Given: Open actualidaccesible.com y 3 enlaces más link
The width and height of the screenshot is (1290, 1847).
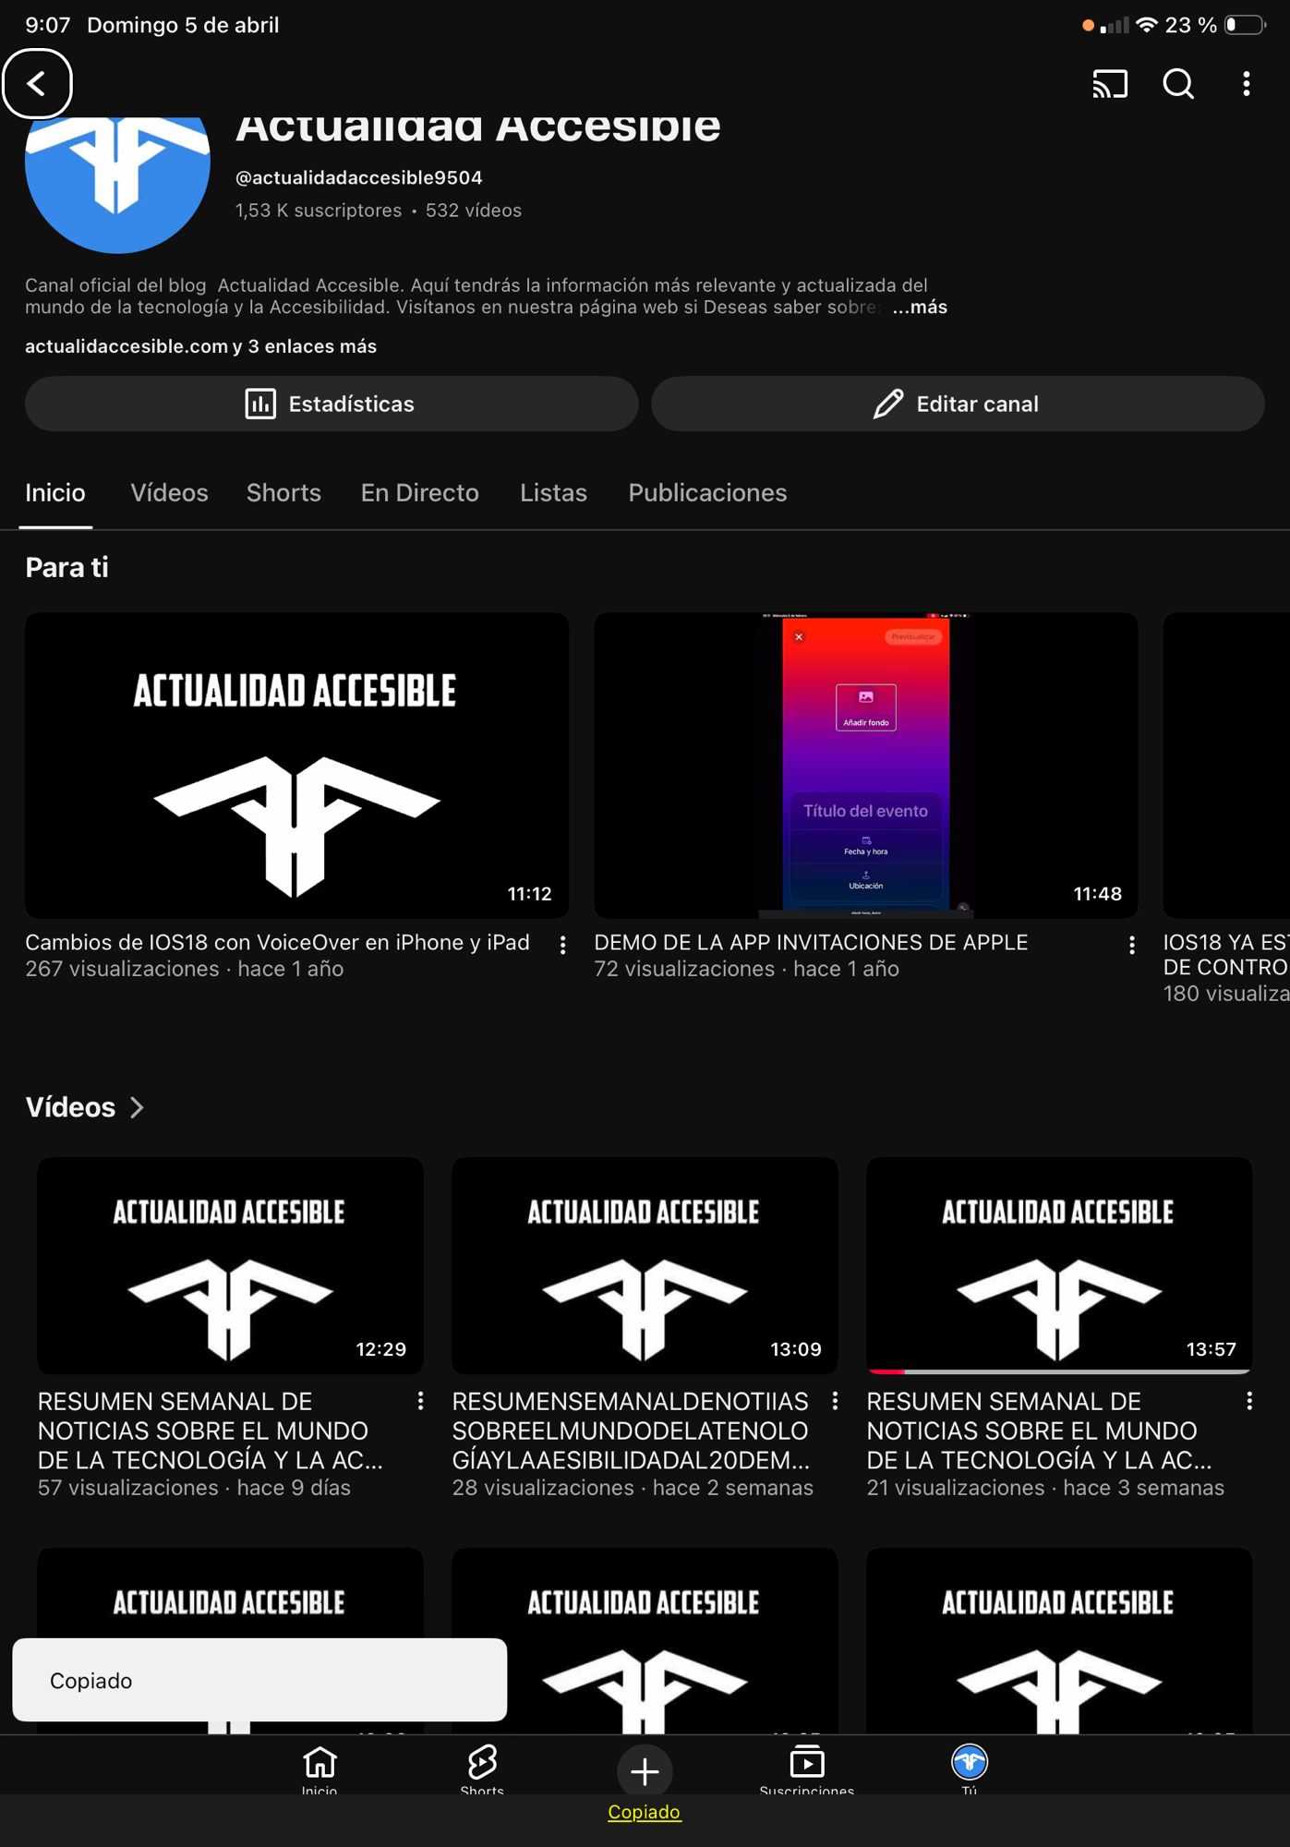Looking at the screenshot, I should tap(200, 346).
